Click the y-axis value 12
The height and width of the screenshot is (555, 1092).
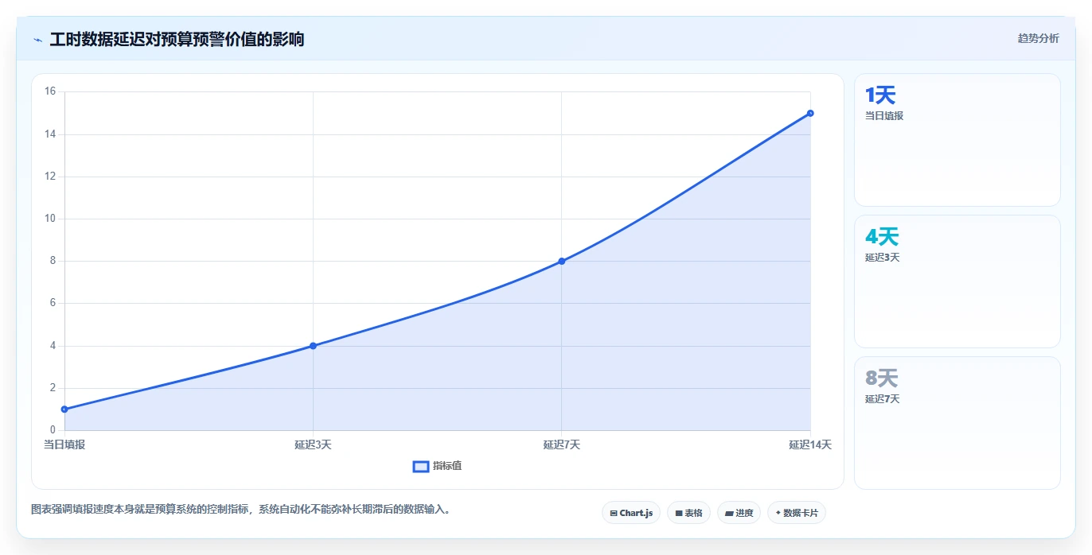[49, 177]
